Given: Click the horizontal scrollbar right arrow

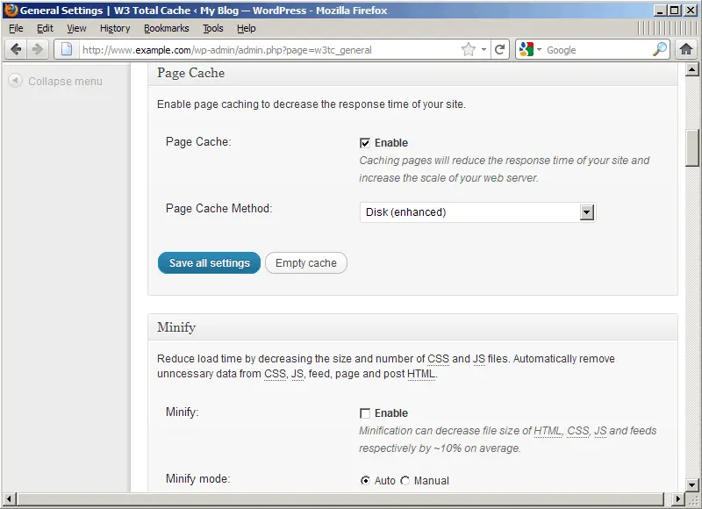Looking at the screenshot, I should point(678,498).
